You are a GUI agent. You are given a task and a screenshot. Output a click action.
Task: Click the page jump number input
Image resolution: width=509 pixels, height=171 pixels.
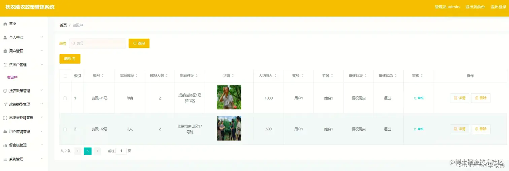point(121,151)
